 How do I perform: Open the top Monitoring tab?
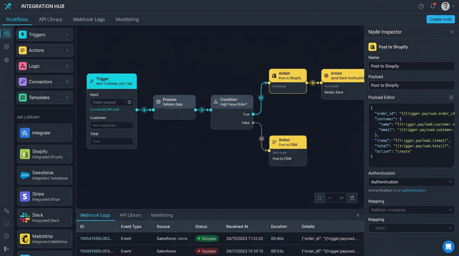point(127,19)
